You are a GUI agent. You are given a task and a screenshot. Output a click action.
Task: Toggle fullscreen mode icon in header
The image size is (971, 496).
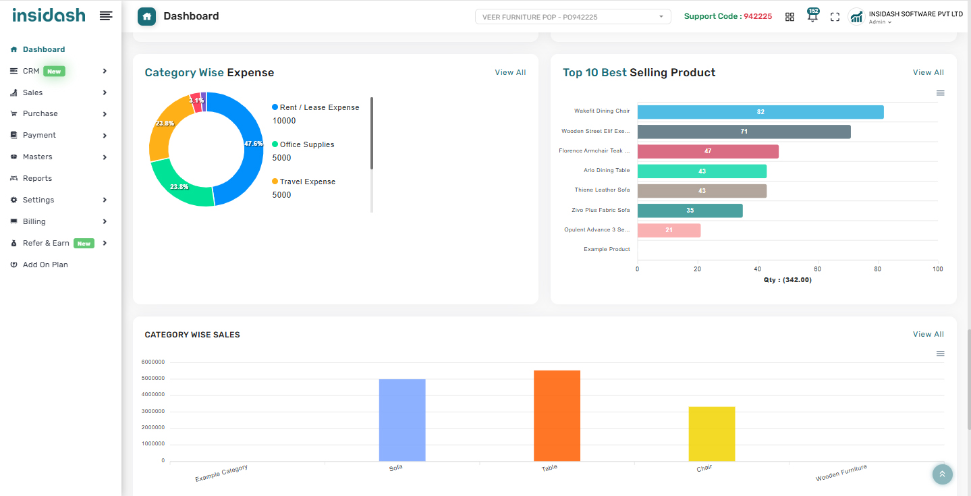tap(835, 17)
